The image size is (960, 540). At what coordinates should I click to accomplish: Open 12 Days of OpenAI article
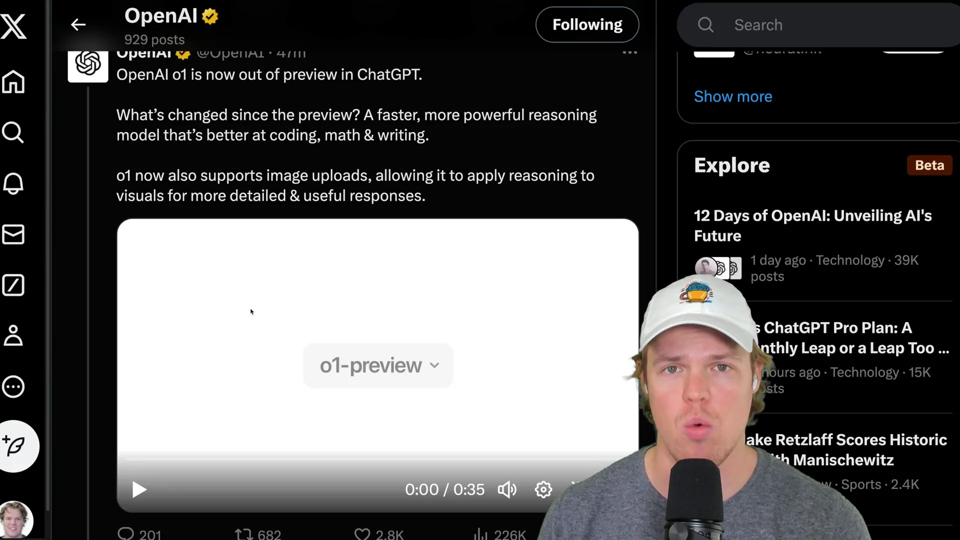coord(812,225)
